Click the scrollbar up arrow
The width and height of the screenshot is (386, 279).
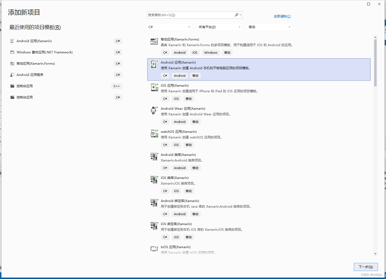(x=375, y=37)
